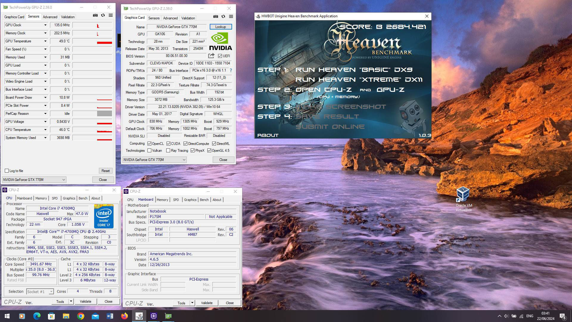Open hamburger menu in GPU-Z Sensors window
This screenshot has width=572, height=322.
point(111,16)
